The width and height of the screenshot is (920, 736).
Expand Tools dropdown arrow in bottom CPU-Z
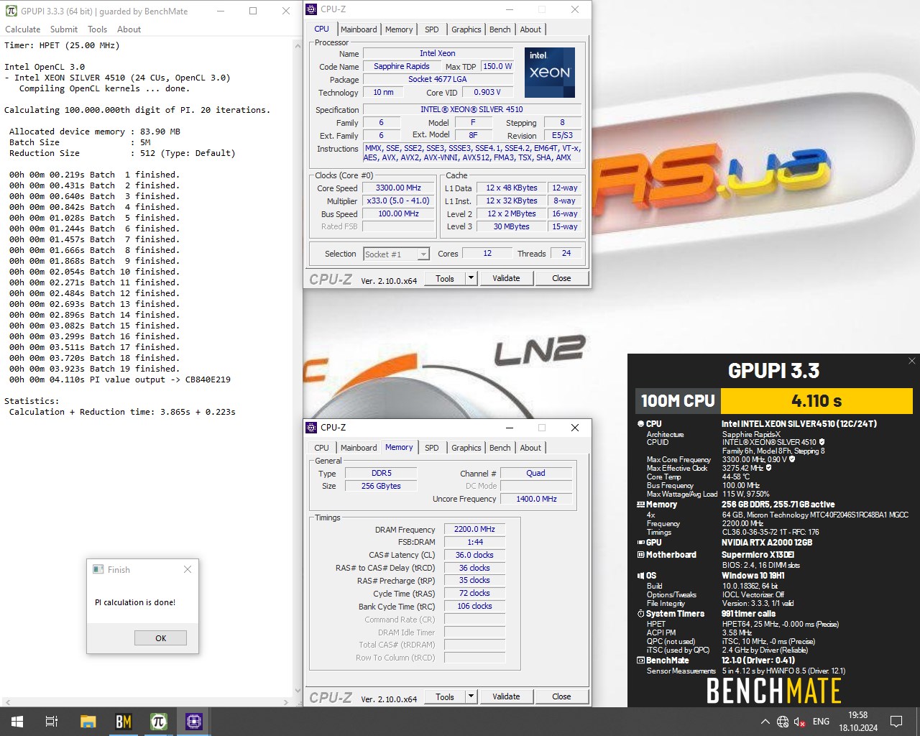pos(471,696)
